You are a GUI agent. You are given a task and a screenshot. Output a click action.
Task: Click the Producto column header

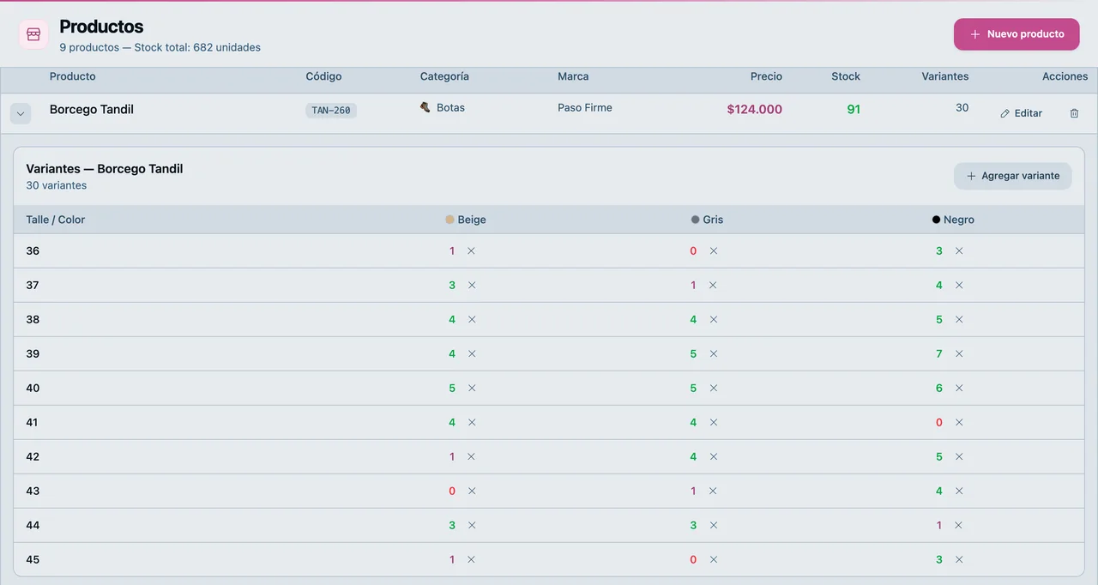[x=73, y=76]
